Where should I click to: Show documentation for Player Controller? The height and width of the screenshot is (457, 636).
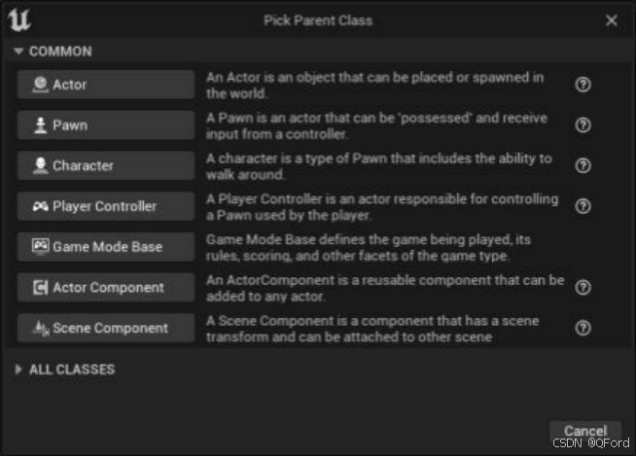[x=583, y=206]
